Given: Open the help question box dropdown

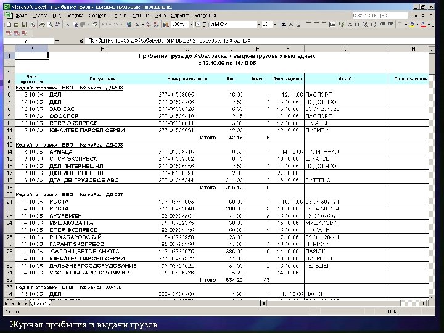Looking at the screenshot, I should [409, 15].
